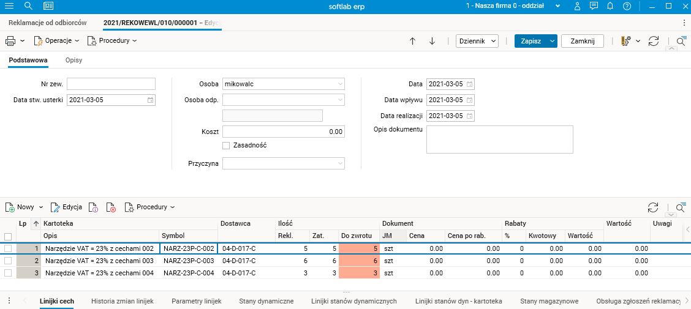This screenshot has width=691, height=309.
Task: Click the Zapisz button
Action: coord(531,41)
